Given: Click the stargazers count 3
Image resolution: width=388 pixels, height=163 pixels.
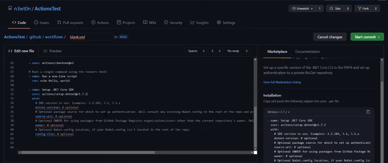Looking at the screenshot, I should click(x=348, y=9).
